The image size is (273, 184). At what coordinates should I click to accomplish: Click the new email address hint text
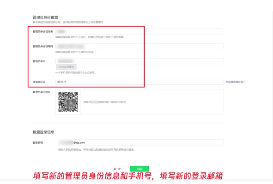[x=97, y=149]
